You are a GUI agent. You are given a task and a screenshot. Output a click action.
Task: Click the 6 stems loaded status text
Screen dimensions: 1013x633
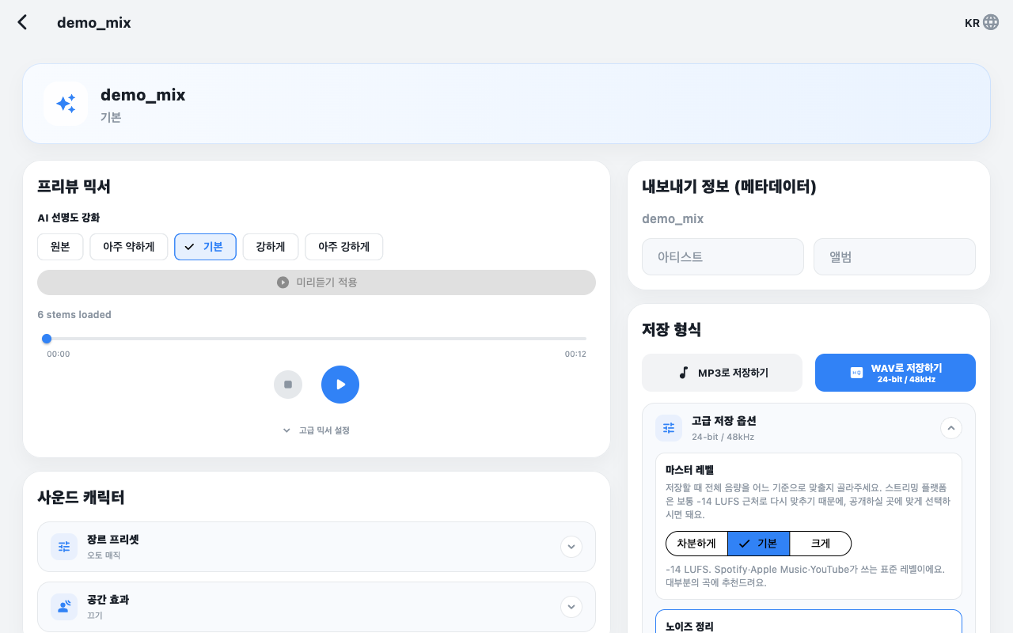click(x=74, y=315)
